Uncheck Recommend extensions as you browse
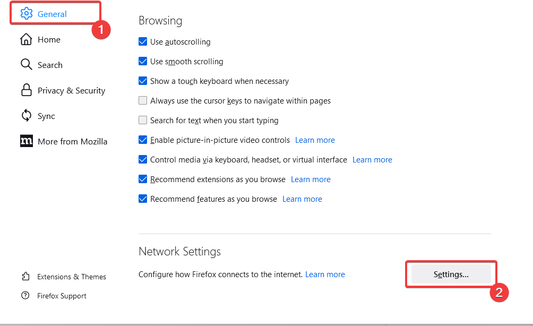This screenshot has width=533, height=326. [143, 179]
